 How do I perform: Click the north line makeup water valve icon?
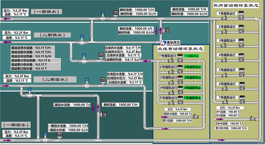(196, 116)
